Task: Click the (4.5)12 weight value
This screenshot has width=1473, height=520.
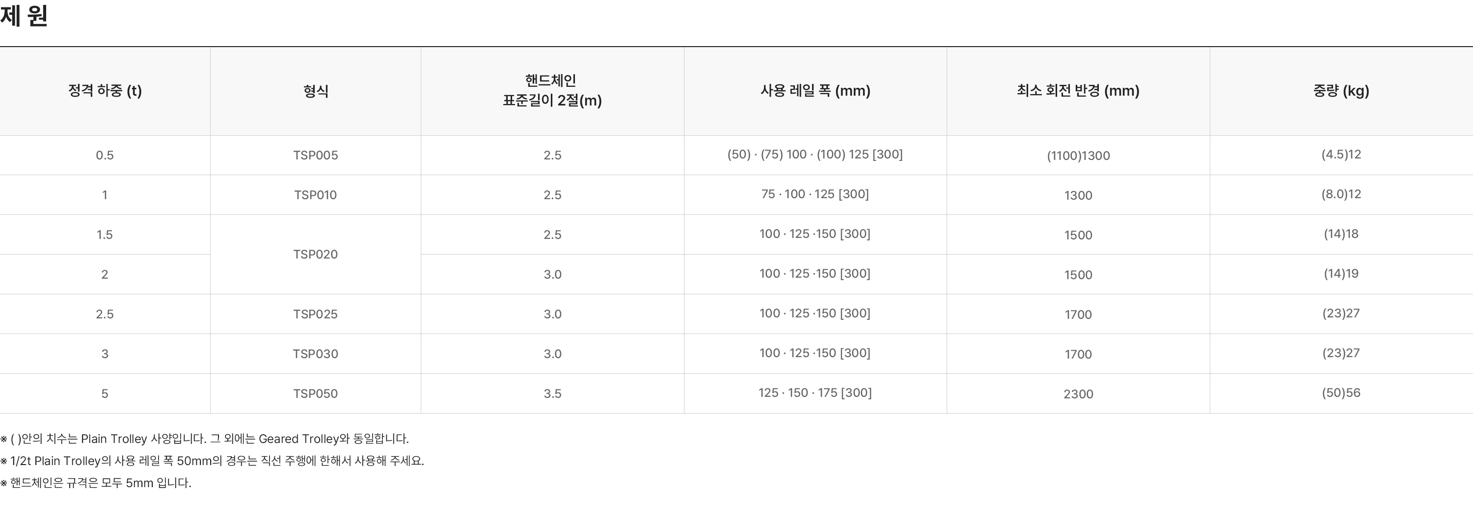Action: point(1341,155)
